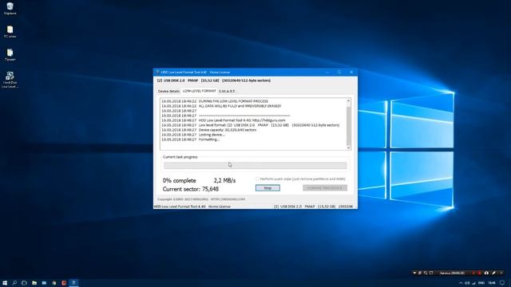Image resolution: width=511 pixels, height=287 pixels.
Task: Click the status bar Home License text
Action: point(220,206)
